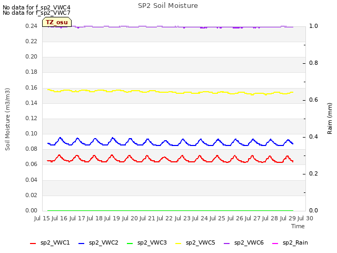Select sp2_VWC6 legend entry
The height and width of the screenshot is (253, 337).
[x=244, y=242]
